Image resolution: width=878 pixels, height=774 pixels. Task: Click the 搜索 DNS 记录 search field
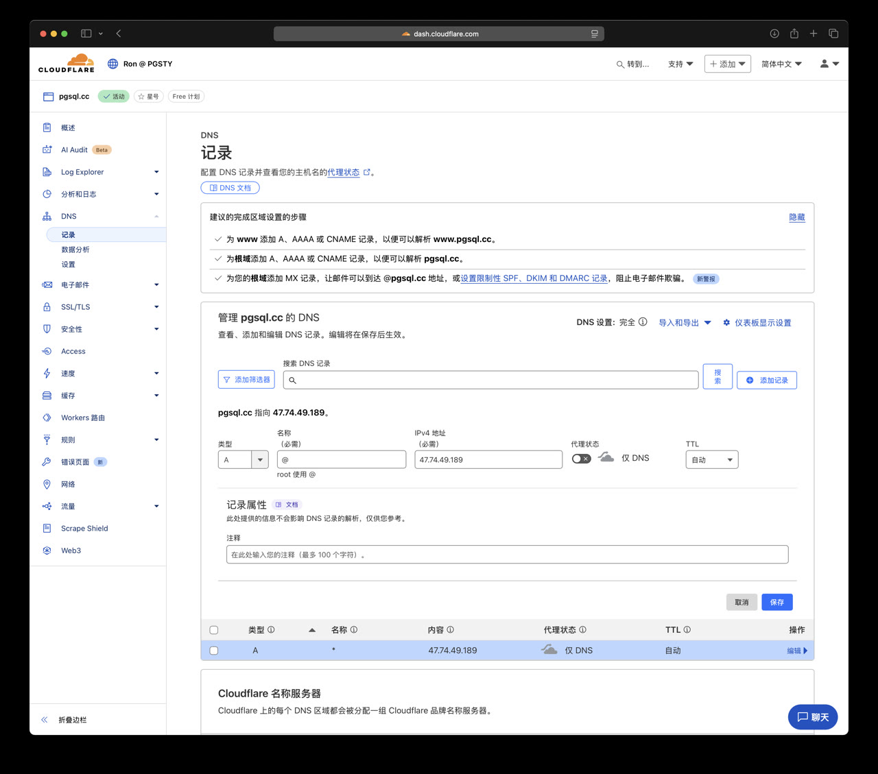491,380
